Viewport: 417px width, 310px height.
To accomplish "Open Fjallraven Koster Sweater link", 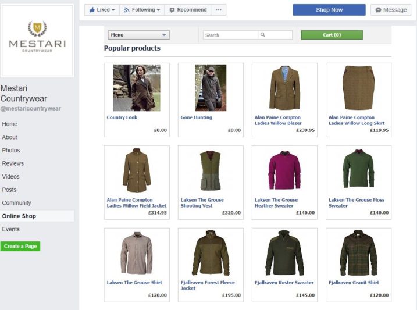I will point(284,282).
